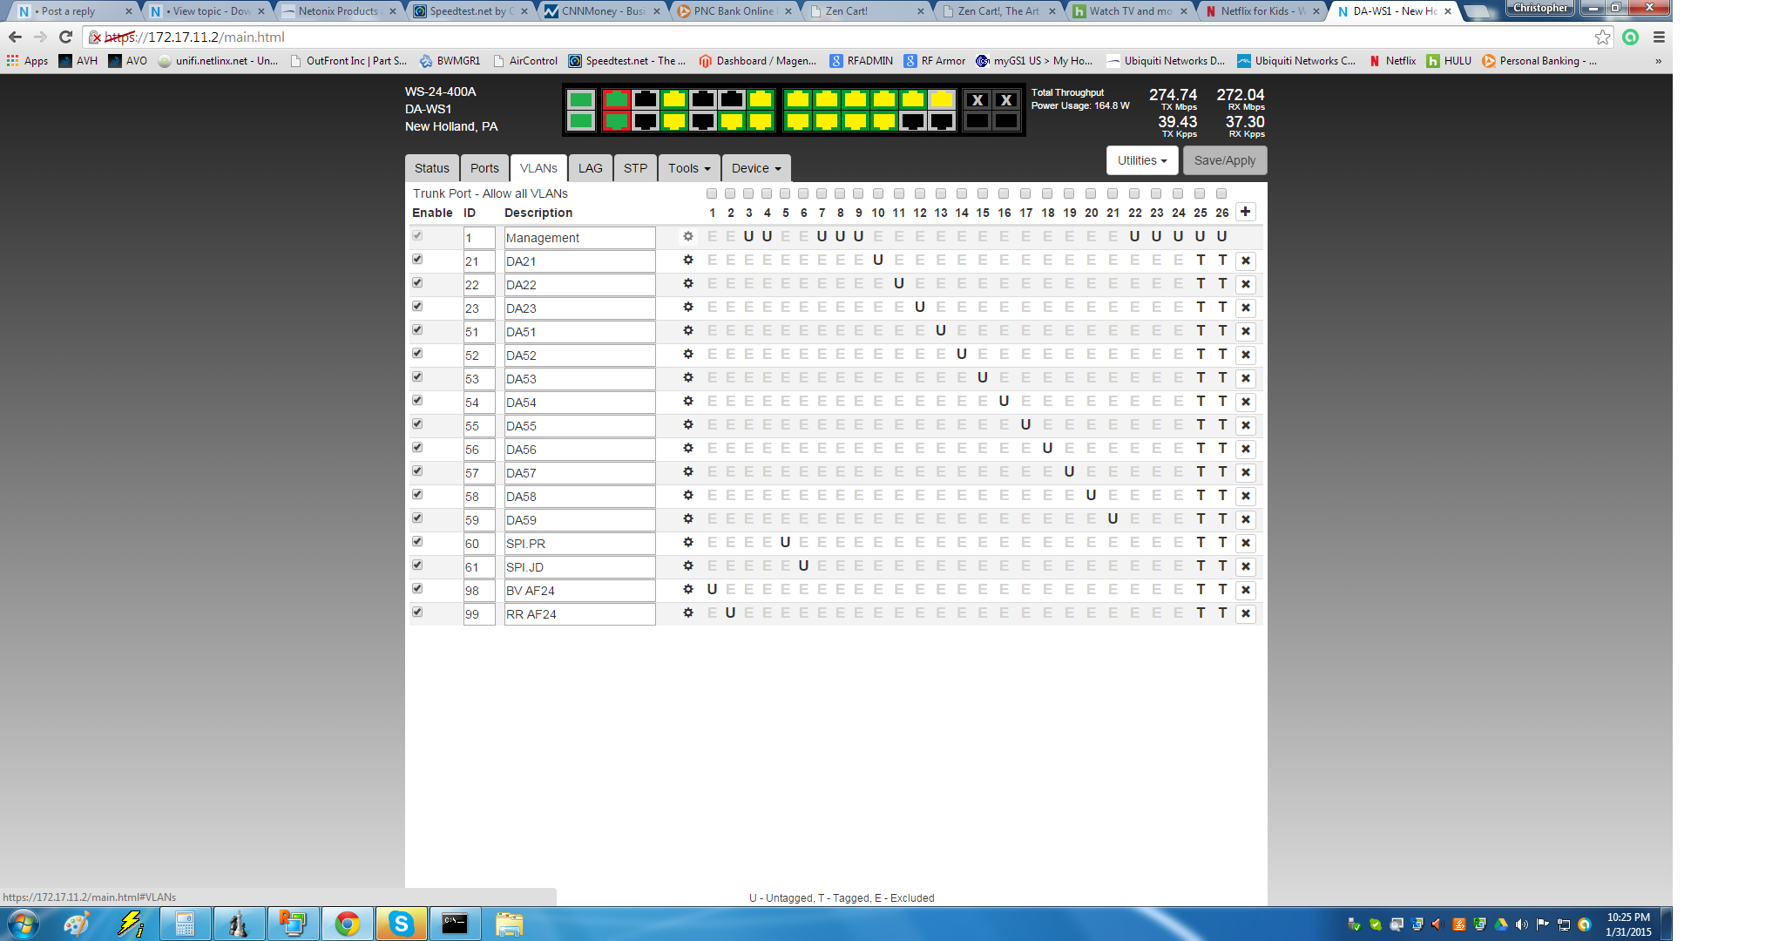
Task: Click the Status tab
Action: click(430, 167)
